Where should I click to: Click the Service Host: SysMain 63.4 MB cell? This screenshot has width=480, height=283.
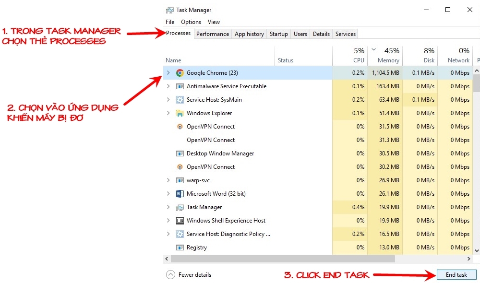385,100
